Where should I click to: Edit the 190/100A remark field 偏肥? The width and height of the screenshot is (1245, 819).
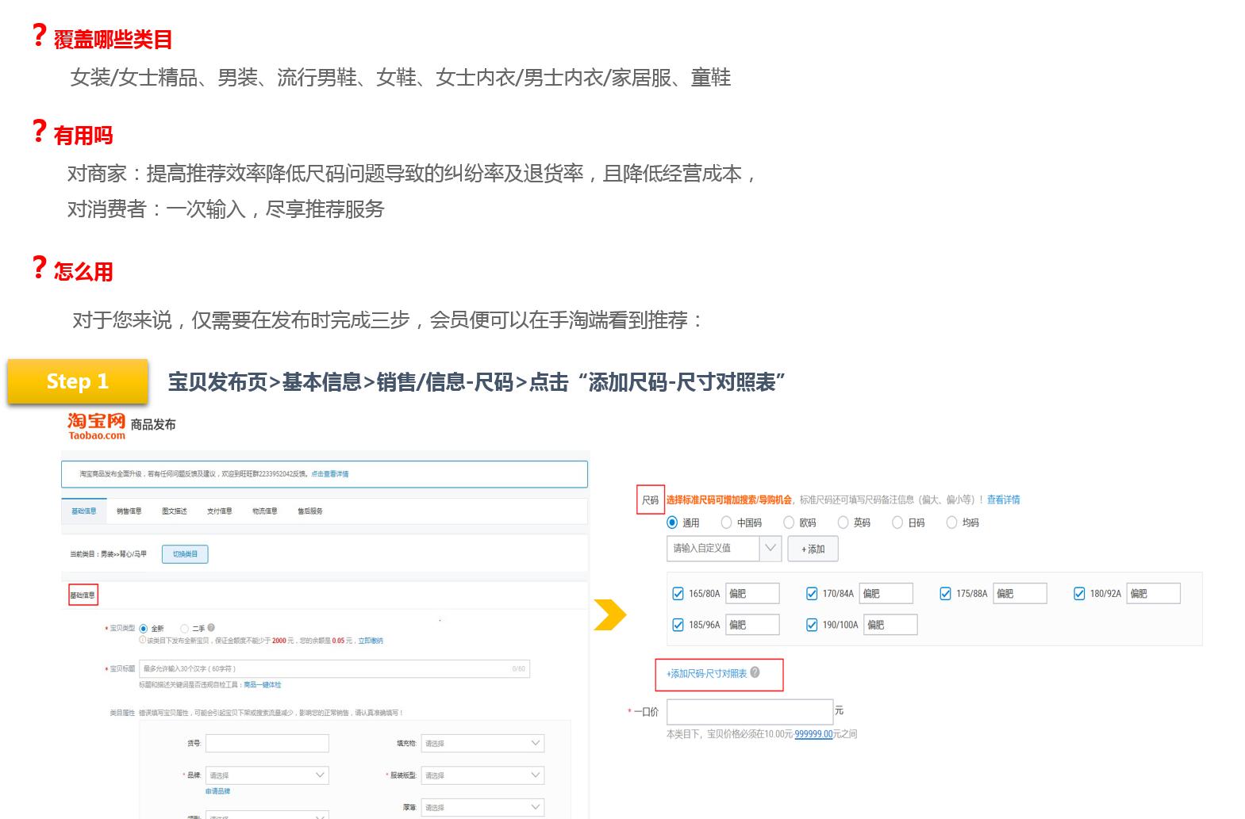tap(890, 625)
